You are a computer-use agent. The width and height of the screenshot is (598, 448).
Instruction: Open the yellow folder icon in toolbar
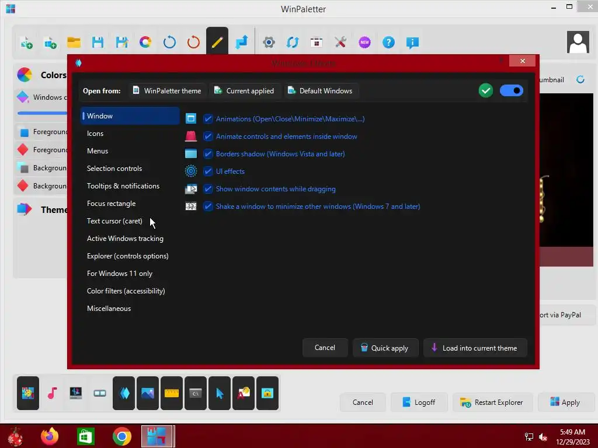[x=74, y=42]
